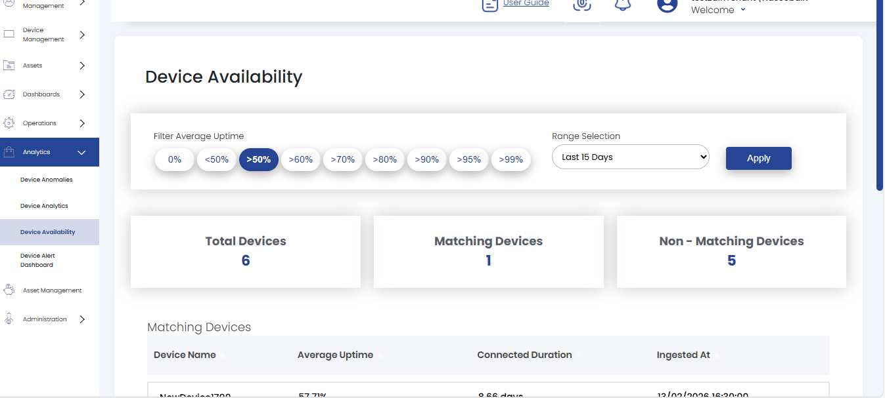Select the >95% uptime filter
Screen dimensions: 885x398
[469, 159]
